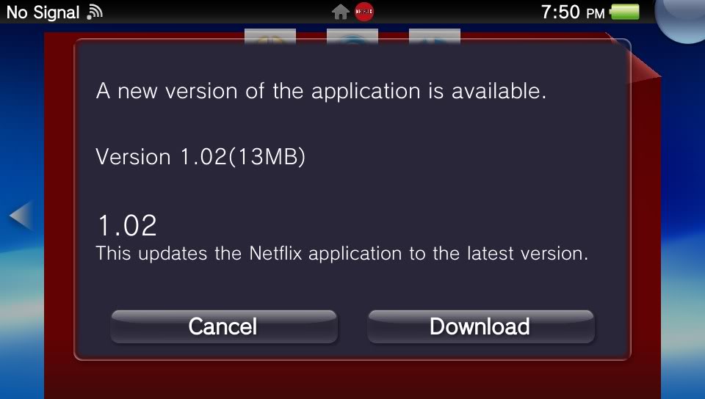The height and width of the screenshot is (399, 705).
Task: Tap the 7:50 PM clock
Action: pyautogui.click(x=572, y=12)
